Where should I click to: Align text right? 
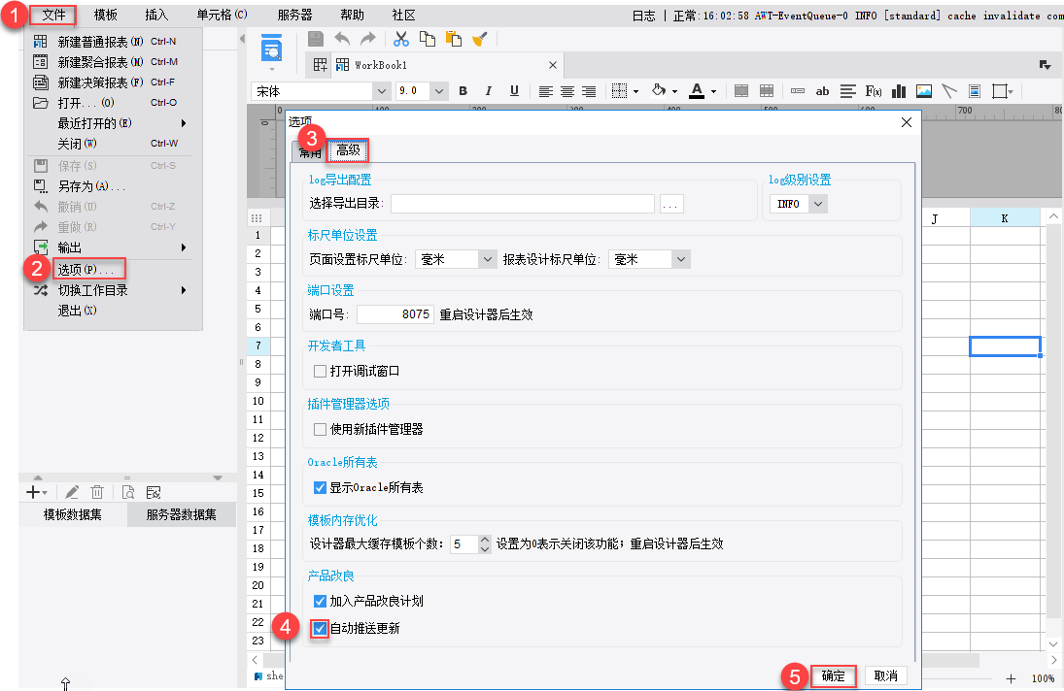589,91
